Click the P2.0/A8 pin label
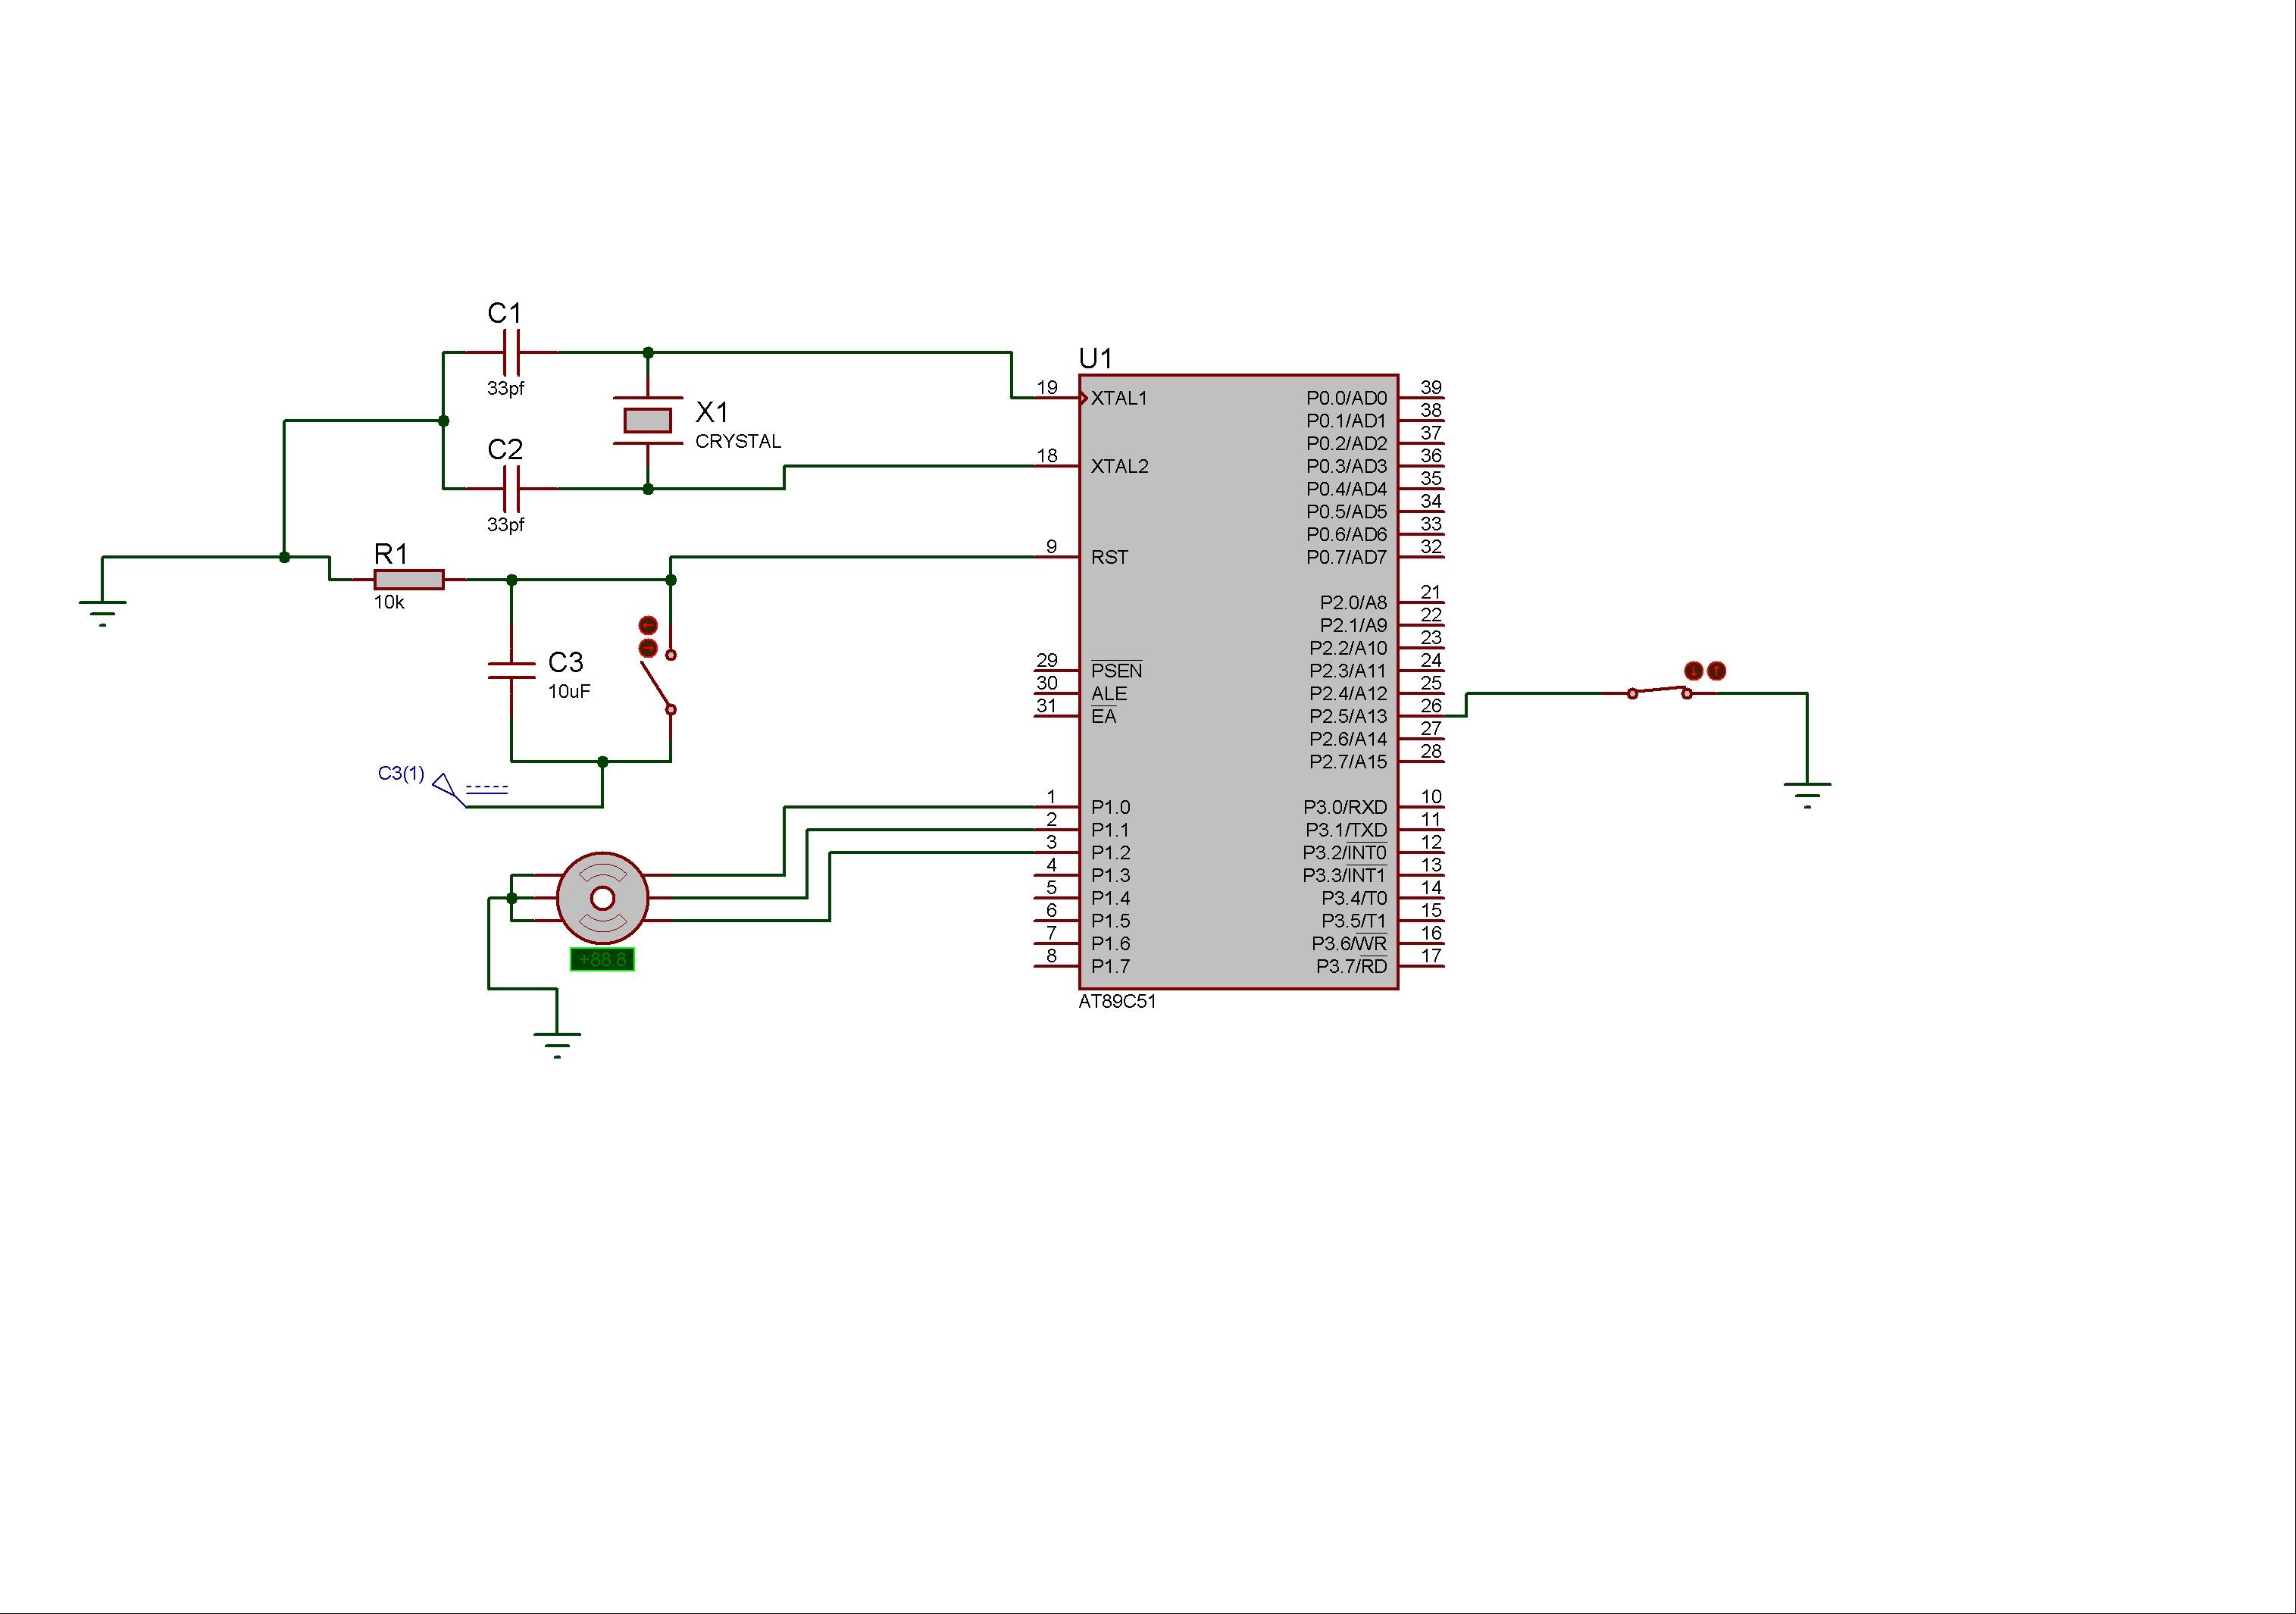Screen dimensions: 2296x1614 (1353, 602)
